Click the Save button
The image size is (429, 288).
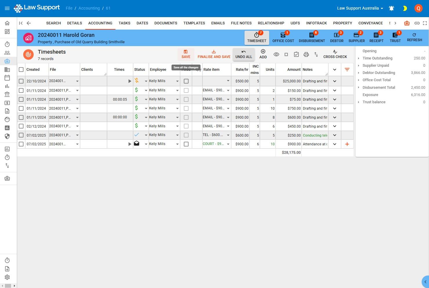tap(186, 54)
